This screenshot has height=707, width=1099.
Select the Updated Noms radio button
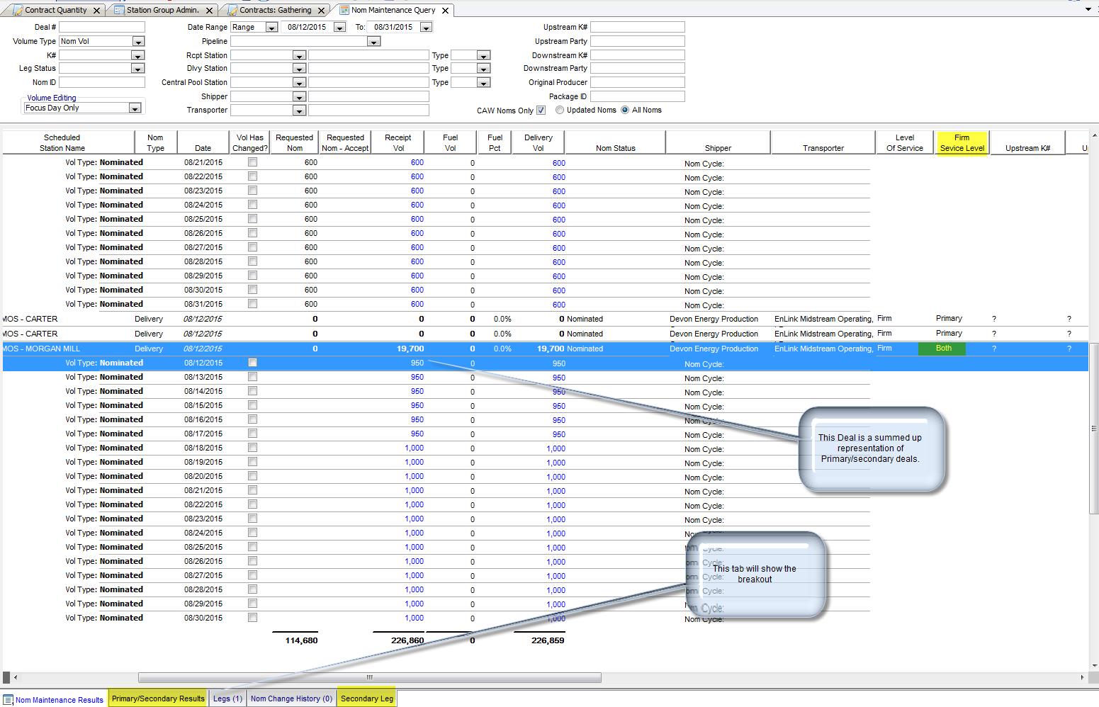coord(560,111)
